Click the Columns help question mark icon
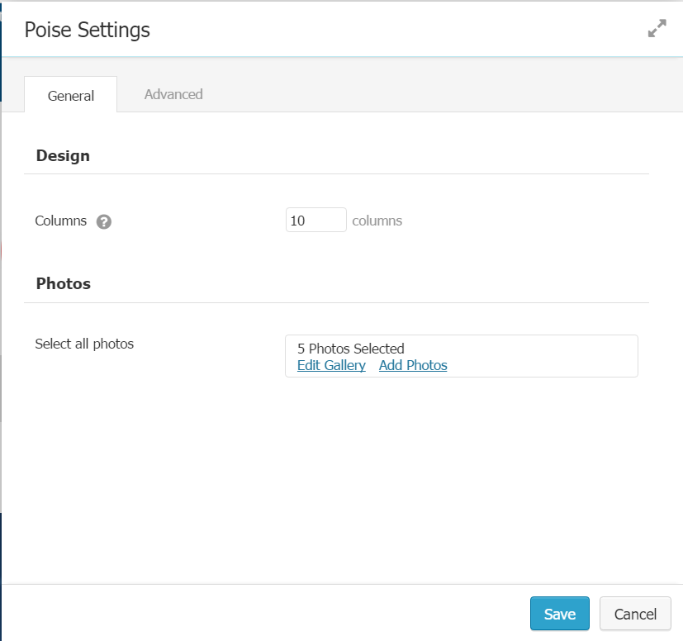The height and width of the screenshot is (641, 683). coord(103,221)
